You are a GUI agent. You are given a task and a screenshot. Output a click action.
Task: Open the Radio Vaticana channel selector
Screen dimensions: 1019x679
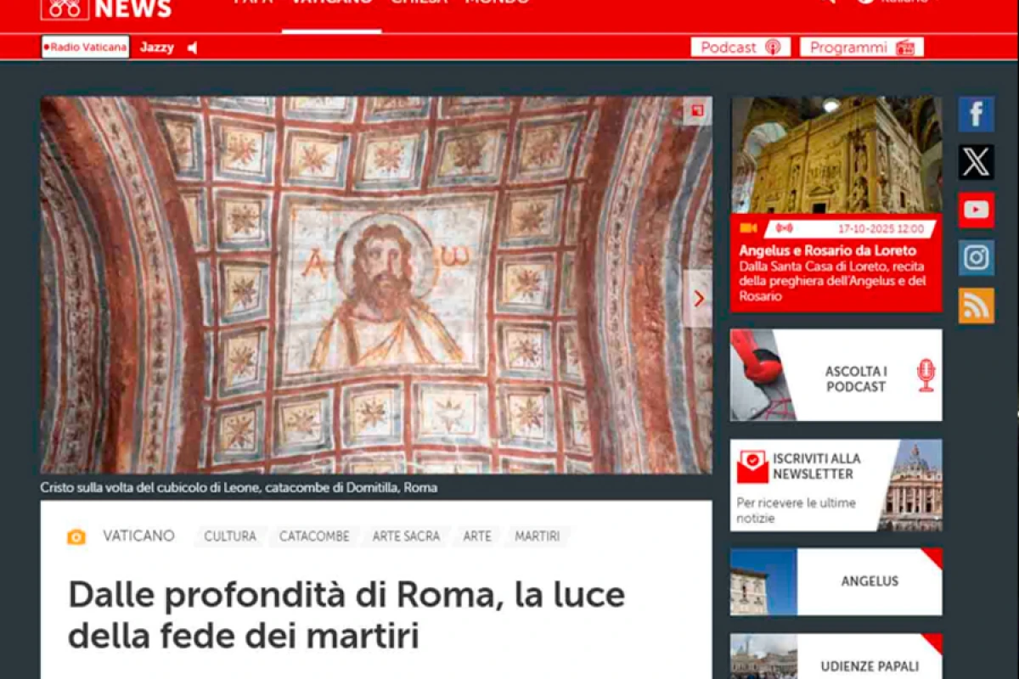(x=85, y=48)
